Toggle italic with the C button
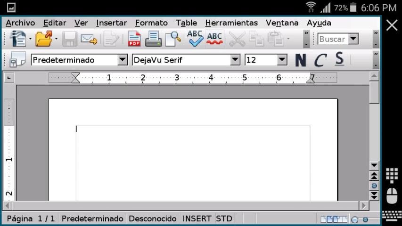The width and height of the screenshot is (402, 226). click(x=320, y=60)
